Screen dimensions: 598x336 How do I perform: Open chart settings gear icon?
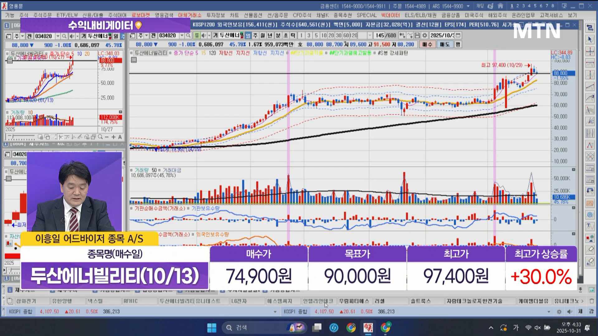[425, 35]
